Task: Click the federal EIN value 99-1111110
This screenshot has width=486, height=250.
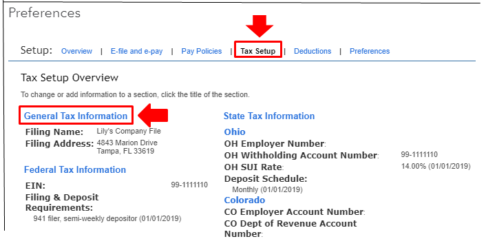Action: pyautogui.click(x=189, y=185)
